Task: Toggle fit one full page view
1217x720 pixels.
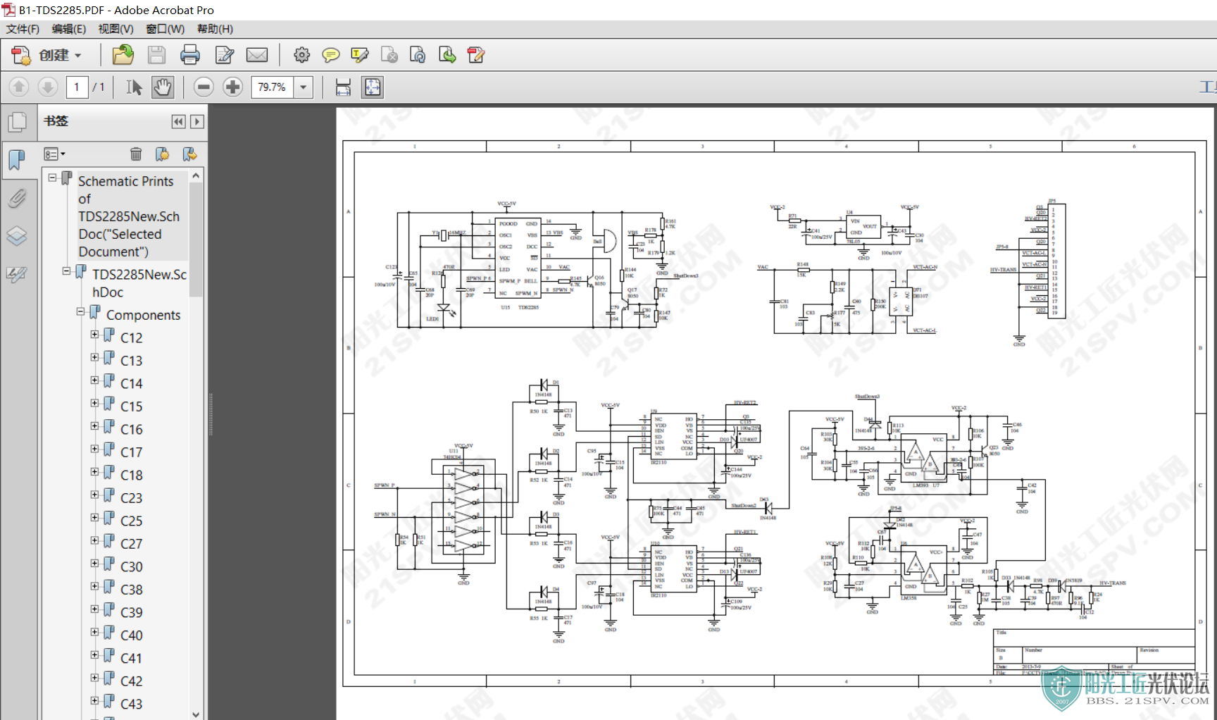Action: pos(372,87)
